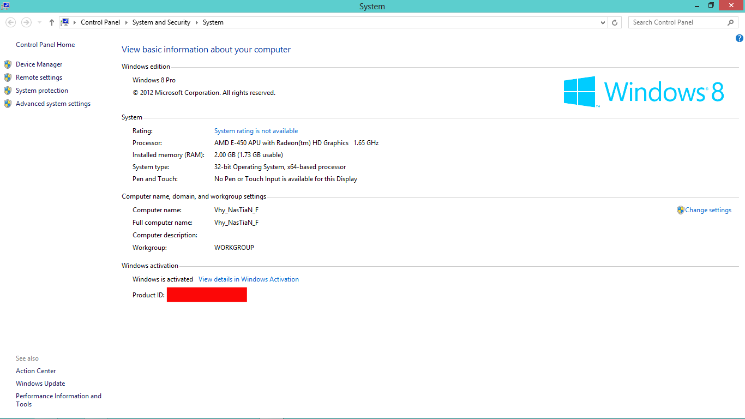Click the shield icon beside Remote settings
The height and width of the screenshot is (419, 745).
[x=8, y=77]
